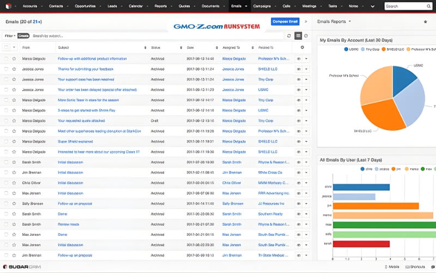436x273 pixels.
Task: Expand more modules chevron in navbar
Action: (373, 6)
